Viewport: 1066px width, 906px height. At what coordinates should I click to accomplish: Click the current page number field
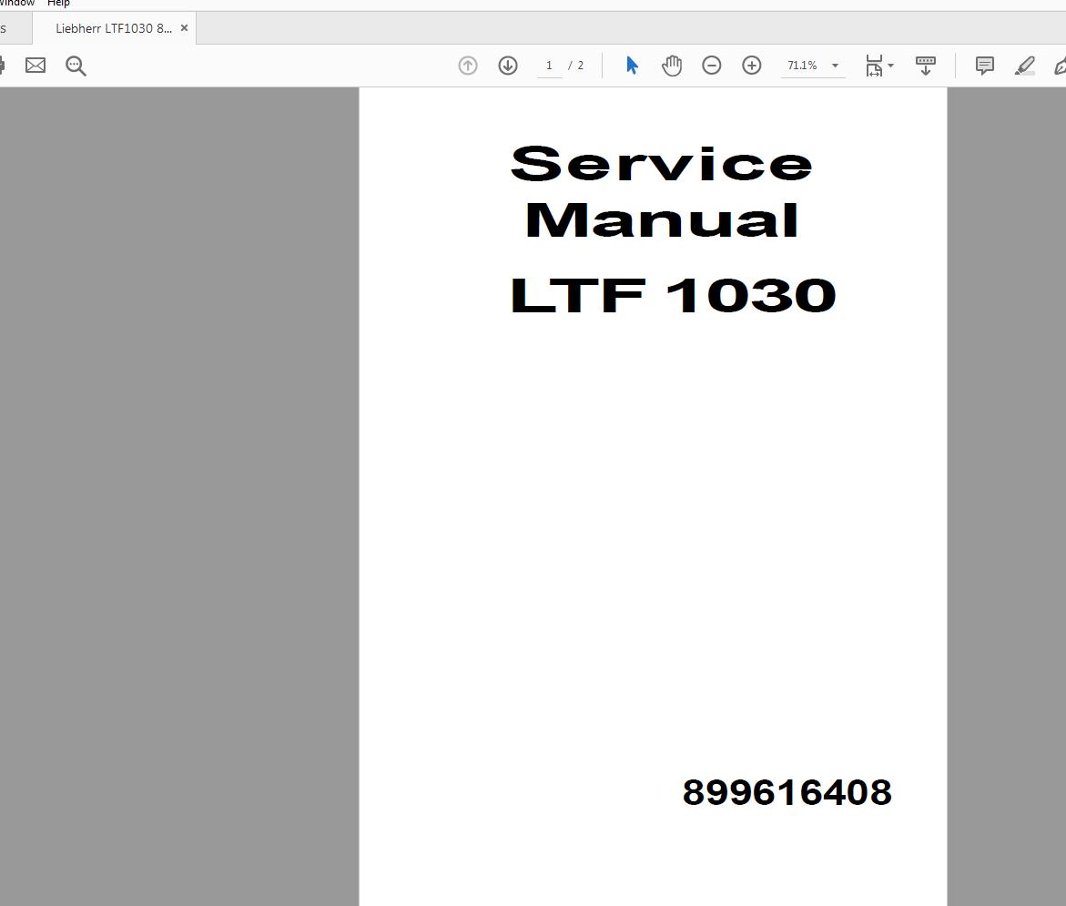pyautogui.click(x=549, y=66)
